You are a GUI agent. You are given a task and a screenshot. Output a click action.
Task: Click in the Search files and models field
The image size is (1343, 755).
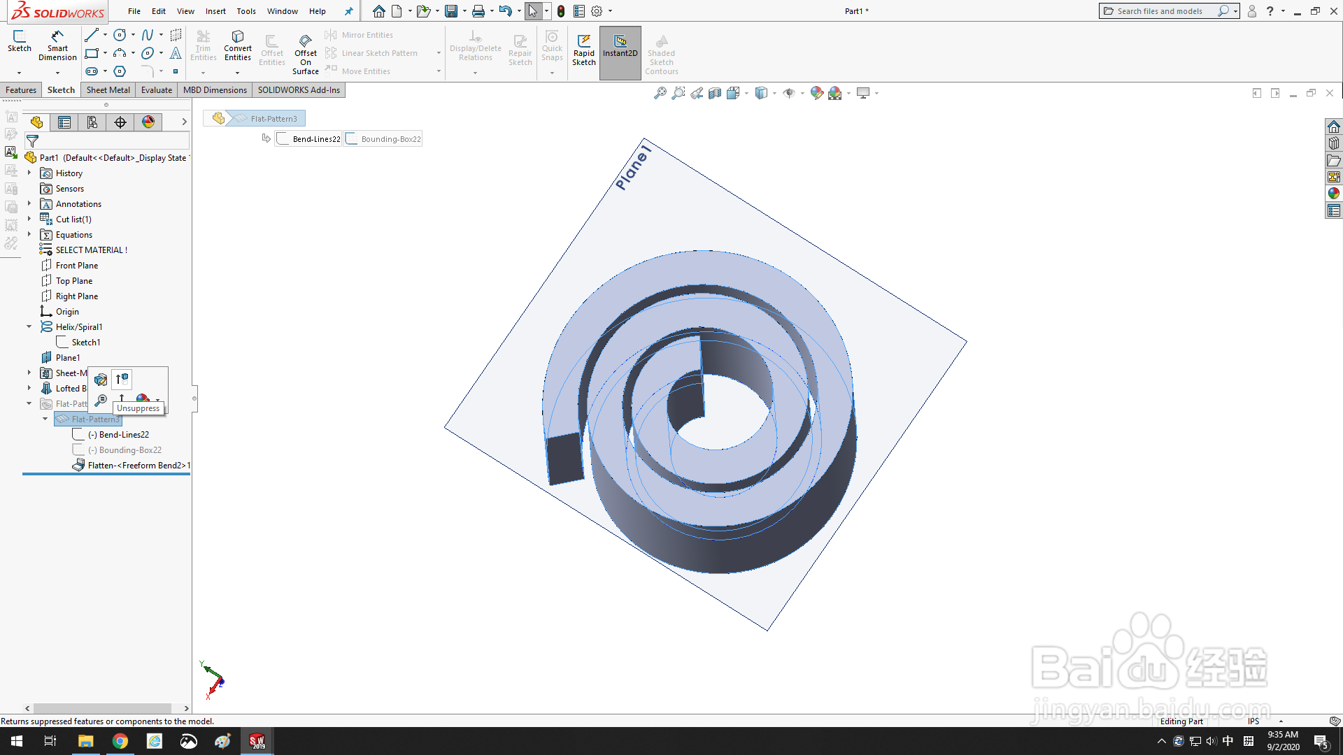tap(1161, 11)
